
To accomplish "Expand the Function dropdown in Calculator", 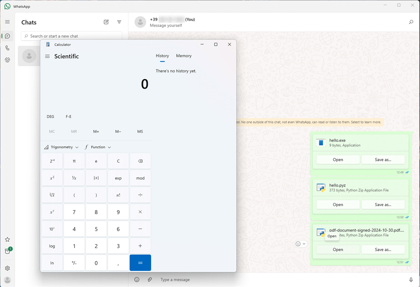I will [98, 147].
